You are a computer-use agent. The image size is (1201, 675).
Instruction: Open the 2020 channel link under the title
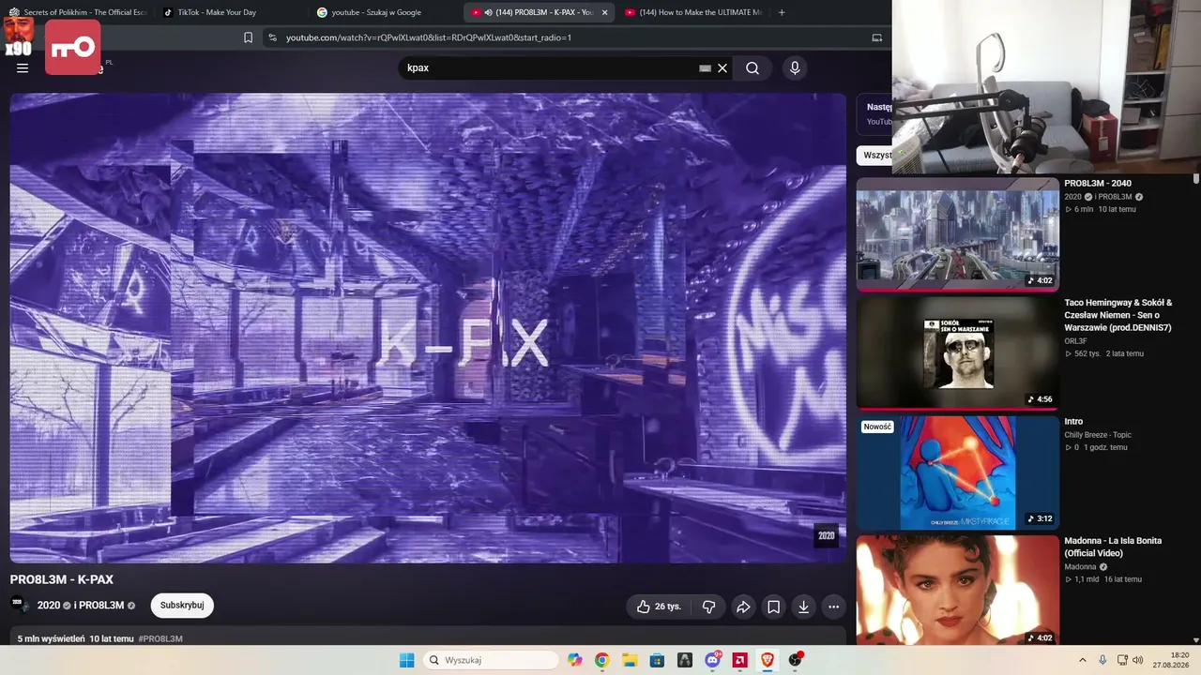point(49,606)
